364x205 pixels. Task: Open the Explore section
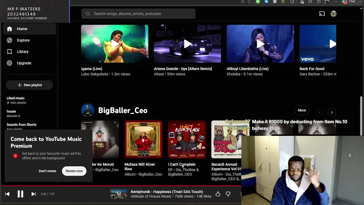(30, 40)
